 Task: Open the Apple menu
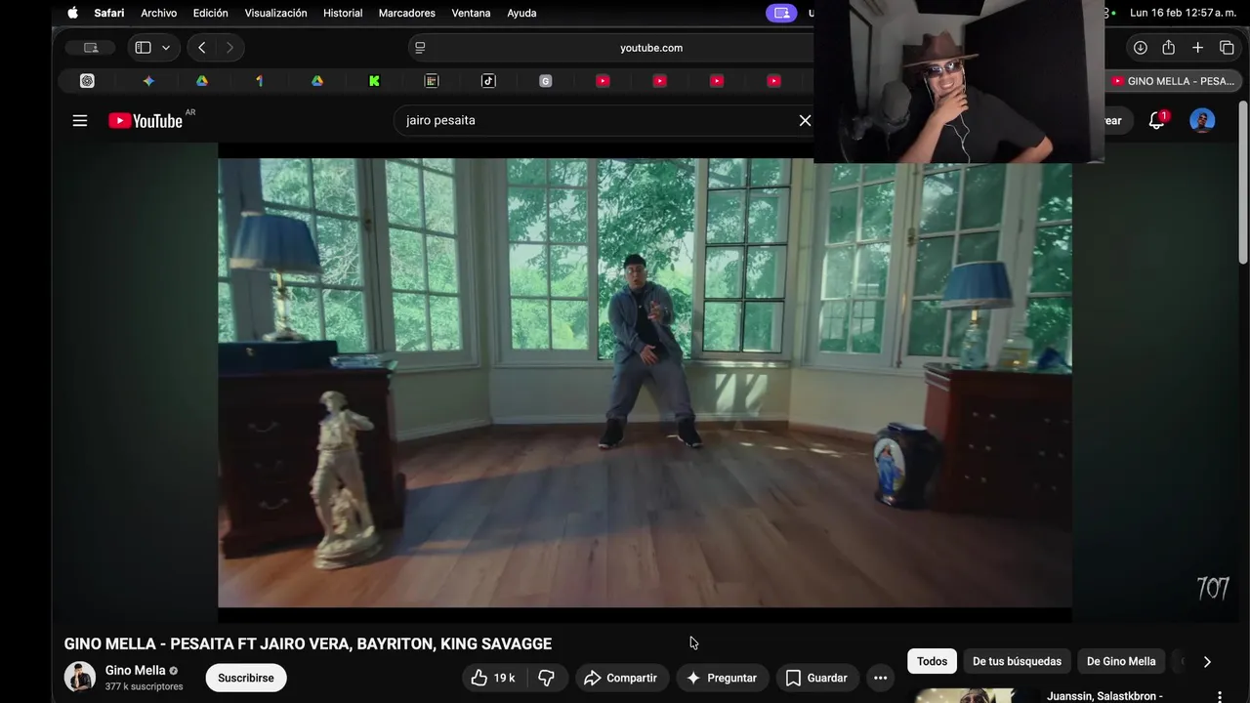click(x=72, y=13)
